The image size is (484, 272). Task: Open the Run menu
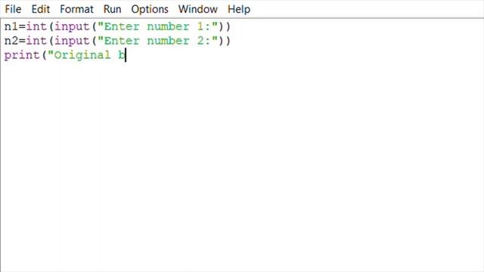tap(112, 9)
